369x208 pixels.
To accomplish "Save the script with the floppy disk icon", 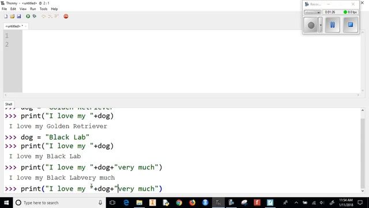I will point(19,16).
